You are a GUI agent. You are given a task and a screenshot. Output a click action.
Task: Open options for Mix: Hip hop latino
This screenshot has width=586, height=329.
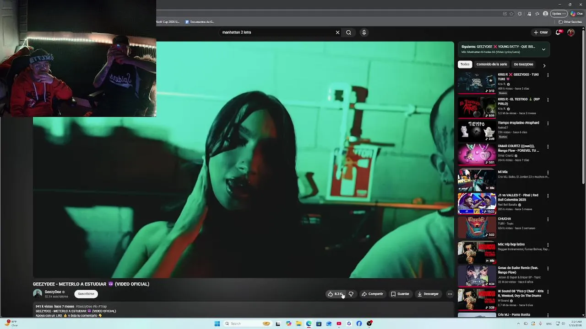(x=548, y=245)
